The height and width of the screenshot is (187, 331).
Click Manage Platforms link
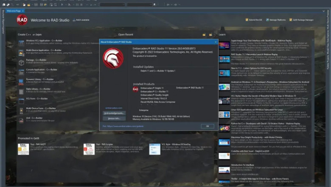click(x=276, y=20)
